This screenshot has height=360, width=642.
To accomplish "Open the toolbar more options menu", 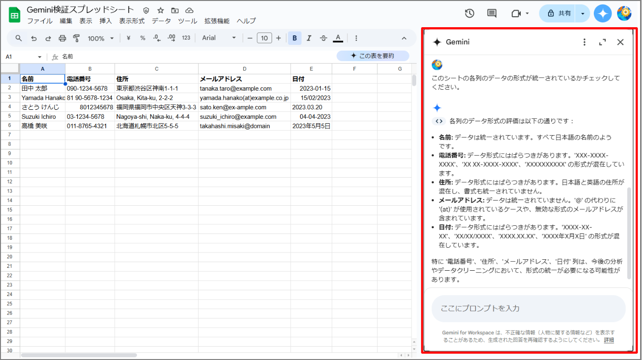I will tap(356, 38).
